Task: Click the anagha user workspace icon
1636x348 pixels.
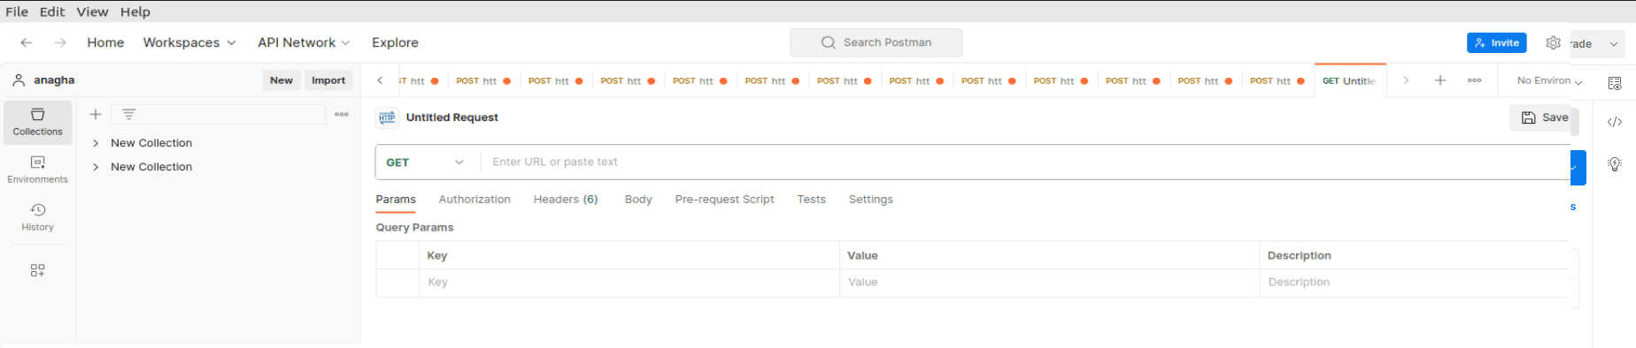Action: [x=18, y=79]
